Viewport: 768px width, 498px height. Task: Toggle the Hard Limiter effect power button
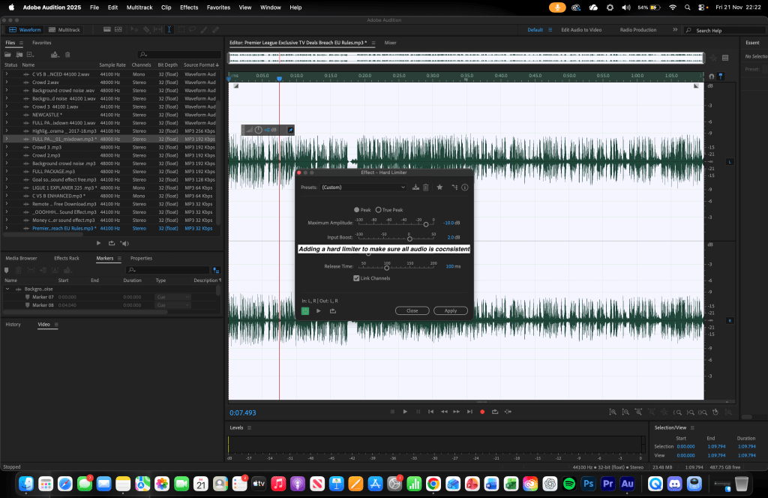tap(305, 310)
